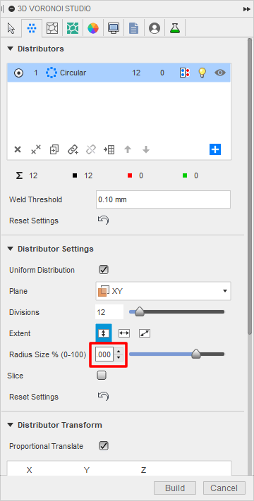Reset Distributor Settings with undo arrow
Viewport: 254px width, 501px height.
pos(103,397)
